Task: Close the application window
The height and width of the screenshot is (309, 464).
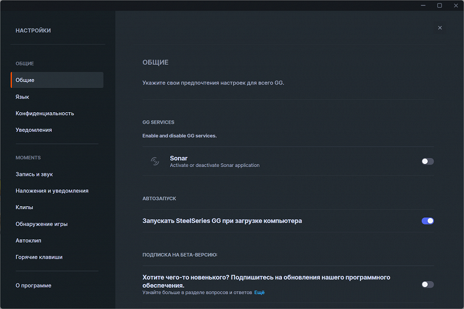Action: [456, 5]
